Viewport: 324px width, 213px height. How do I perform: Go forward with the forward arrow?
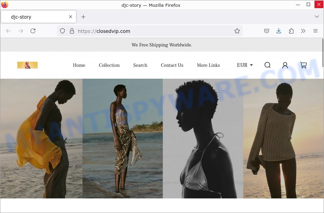pos(21,31)
